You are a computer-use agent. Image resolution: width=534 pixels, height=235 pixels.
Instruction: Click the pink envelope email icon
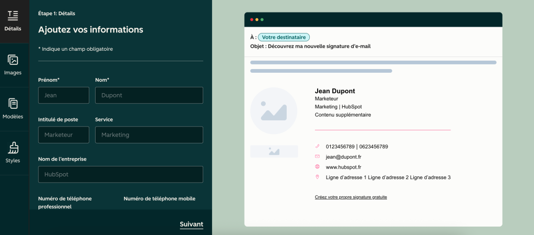(x=317, y=156)
